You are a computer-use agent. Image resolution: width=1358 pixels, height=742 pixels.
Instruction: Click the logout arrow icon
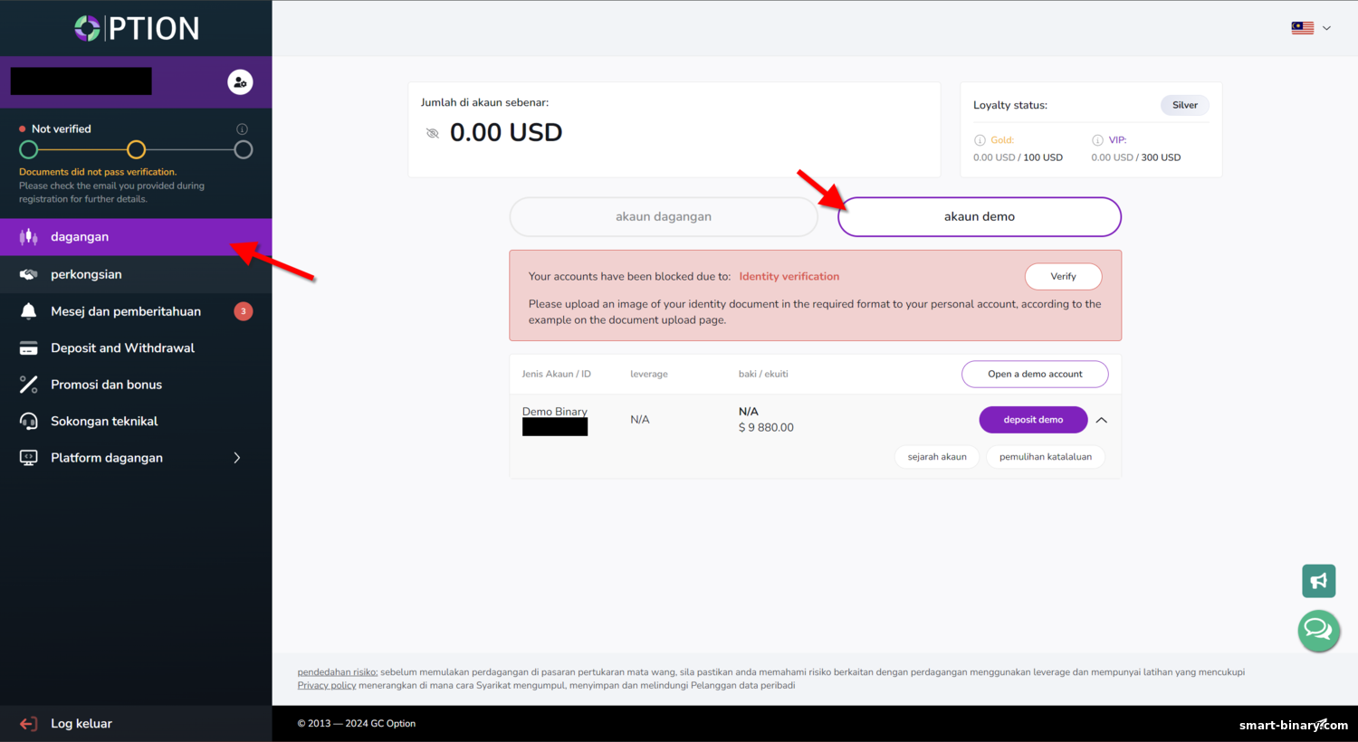[x=29, y=724]
